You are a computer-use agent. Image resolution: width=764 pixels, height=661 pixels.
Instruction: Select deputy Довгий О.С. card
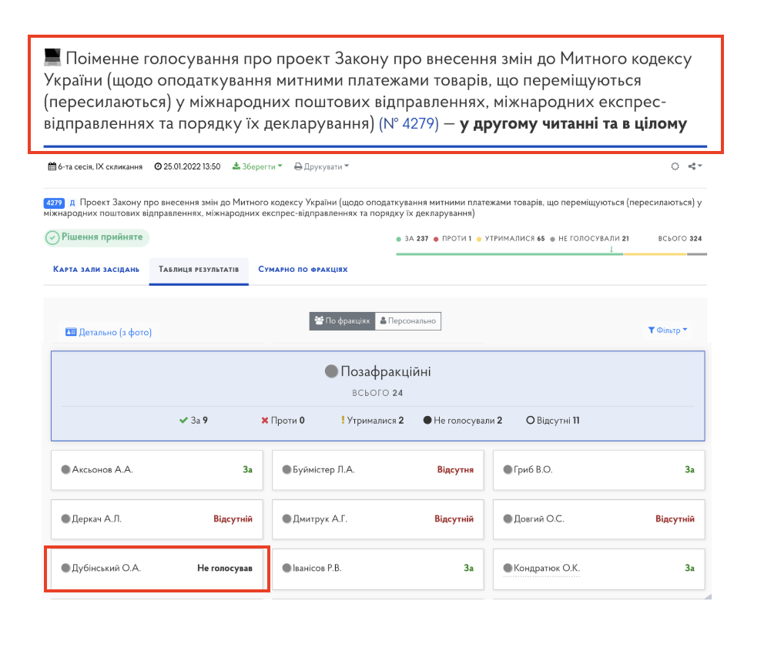[x=599, y=519]
